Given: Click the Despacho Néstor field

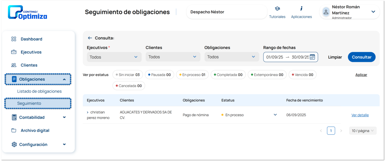Looking at the screenshot, I should 226,12.
